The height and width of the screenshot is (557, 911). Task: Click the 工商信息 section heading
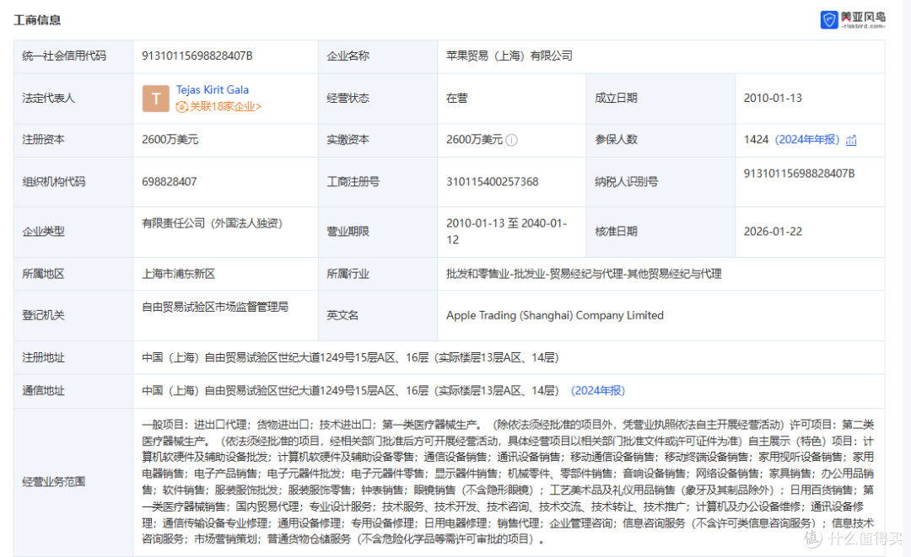coord(37,20)
